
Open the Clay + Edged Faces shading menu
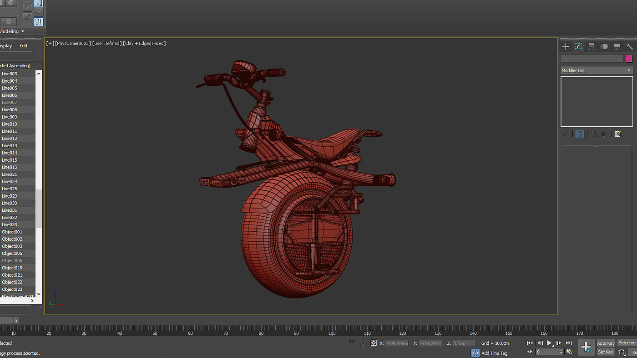point(144,44)
